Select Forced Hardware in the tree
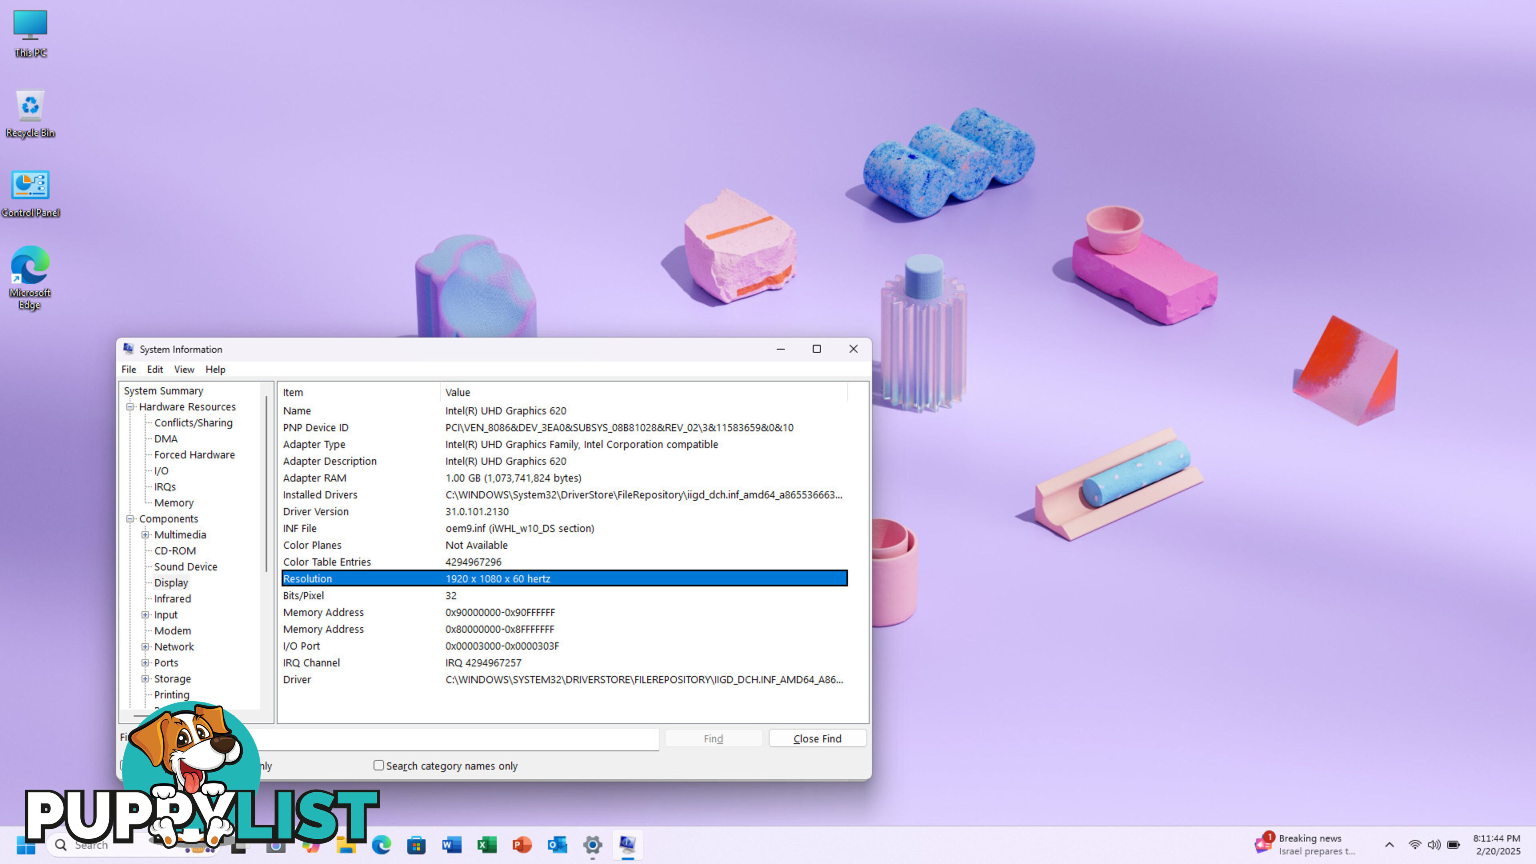Viewport: 1536px width, 864px height. coord(194,455)
